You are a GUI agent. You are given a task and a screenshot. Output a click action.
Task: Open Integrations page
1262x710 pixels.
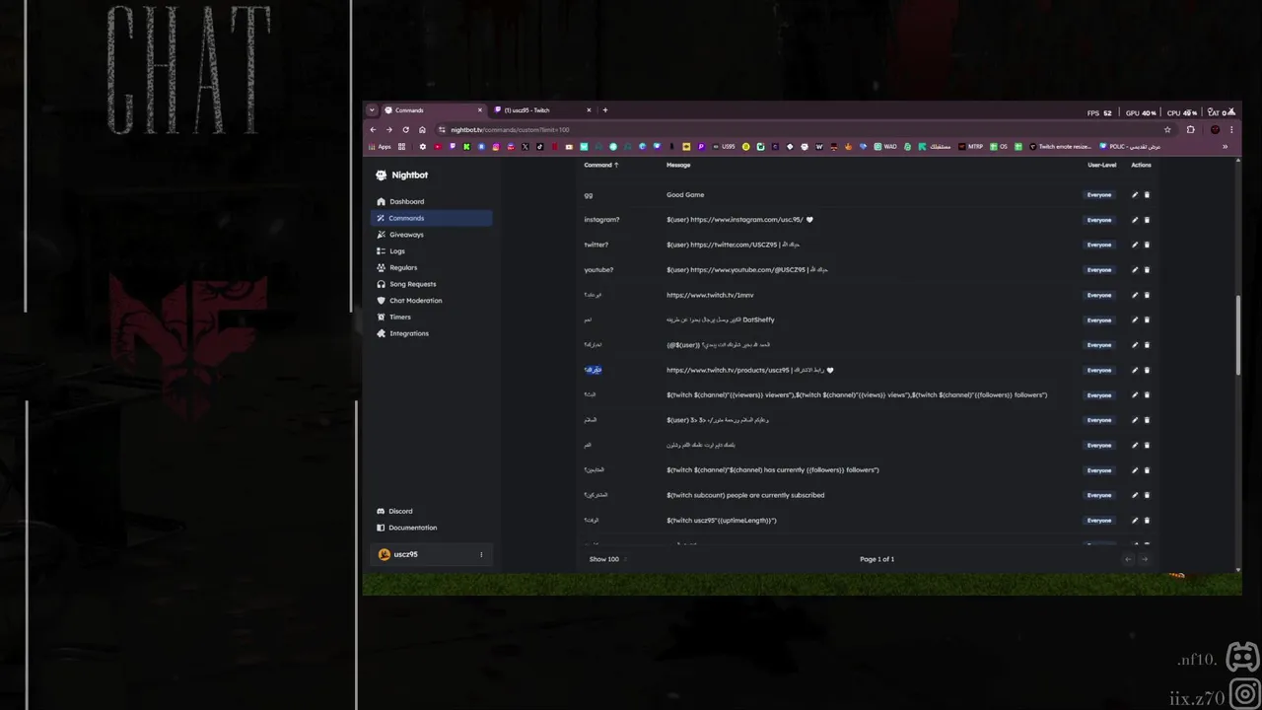tap(431, 333)
